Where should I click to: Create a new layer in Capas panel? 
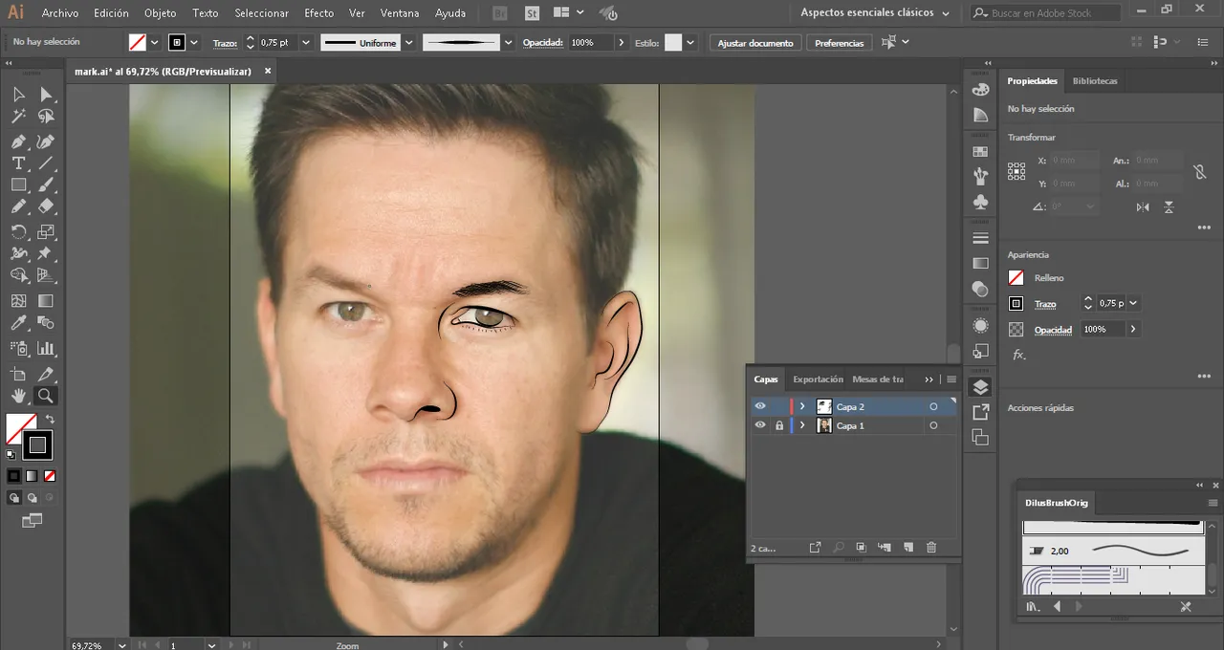[907, 548]
